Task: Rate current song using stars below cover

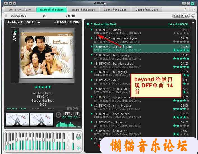Action: [43, 87]
